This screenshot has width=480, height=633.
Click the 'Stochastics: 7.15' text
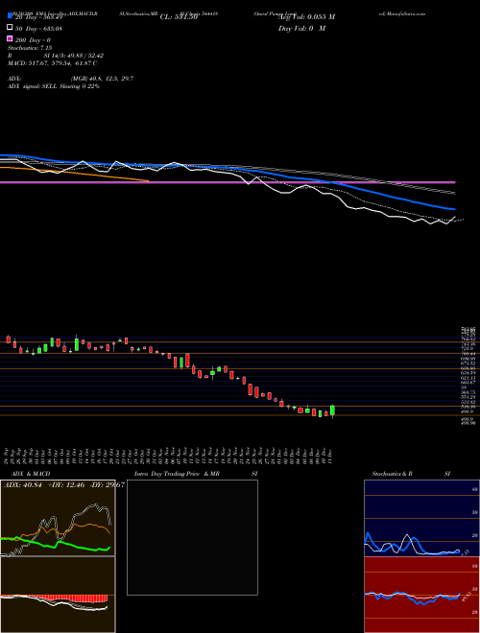click(x=30, y=48)
